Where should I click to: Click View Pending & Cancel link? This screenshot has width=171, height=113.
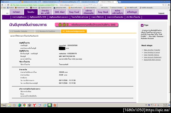pos(152,52)
